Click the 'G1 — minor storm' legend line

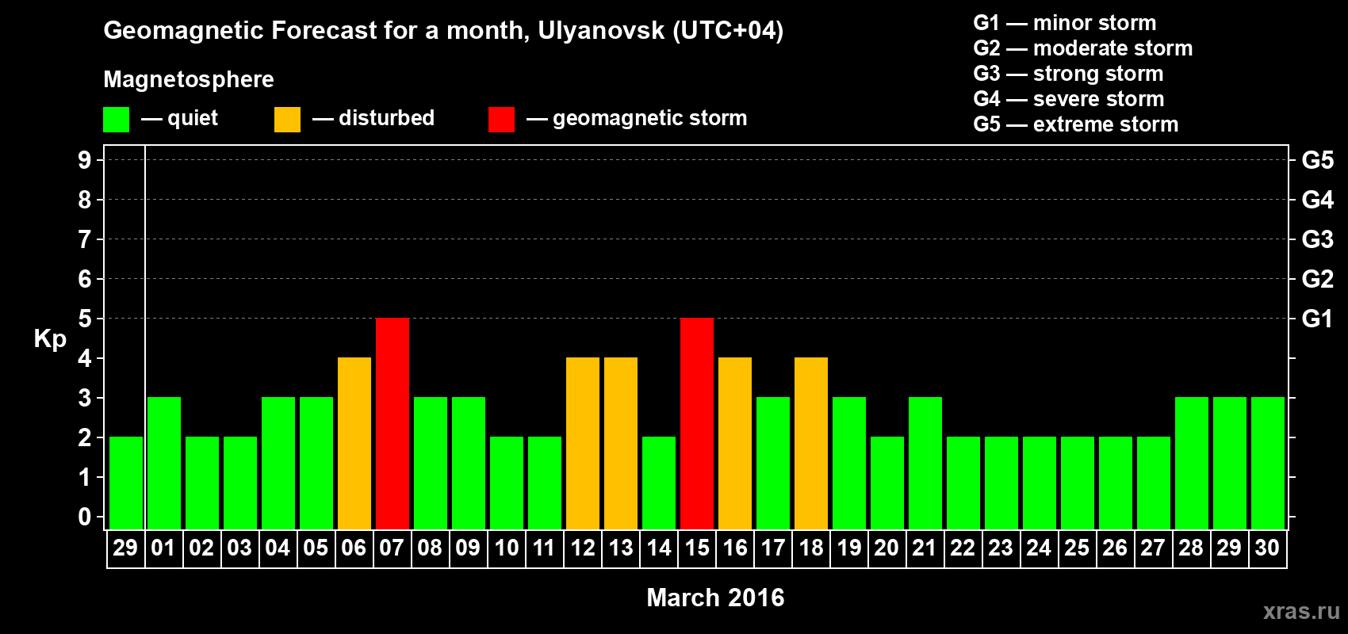pyautogui.click(x=1065, y=23)
